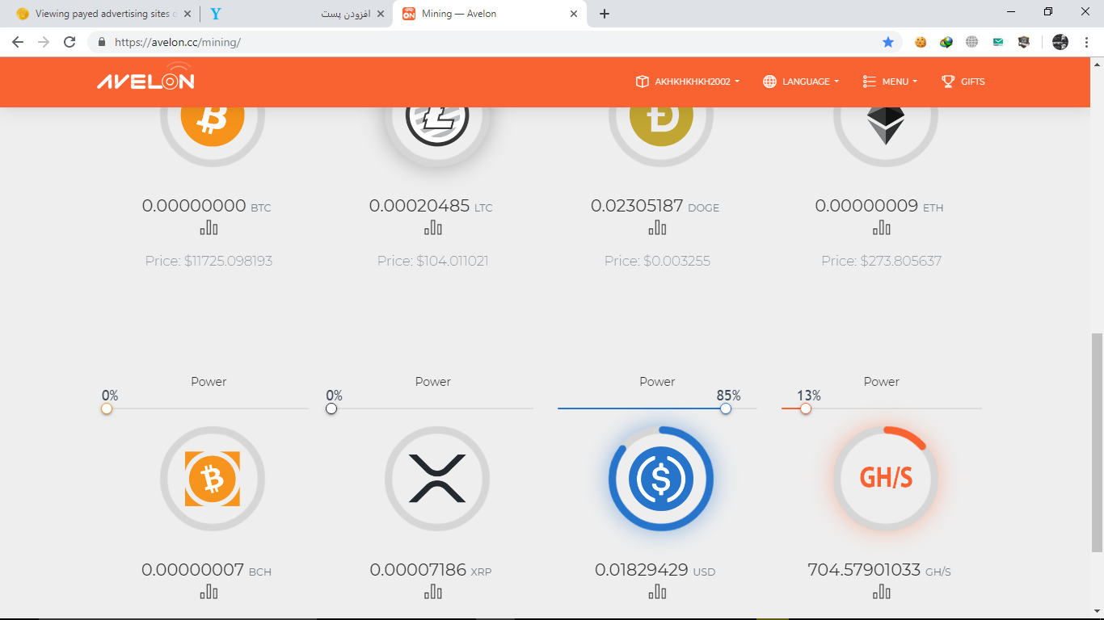This screenshot has height=620, width=1104.
Task: Open the LTC statistics chart icon
Action: coord(432,228)
